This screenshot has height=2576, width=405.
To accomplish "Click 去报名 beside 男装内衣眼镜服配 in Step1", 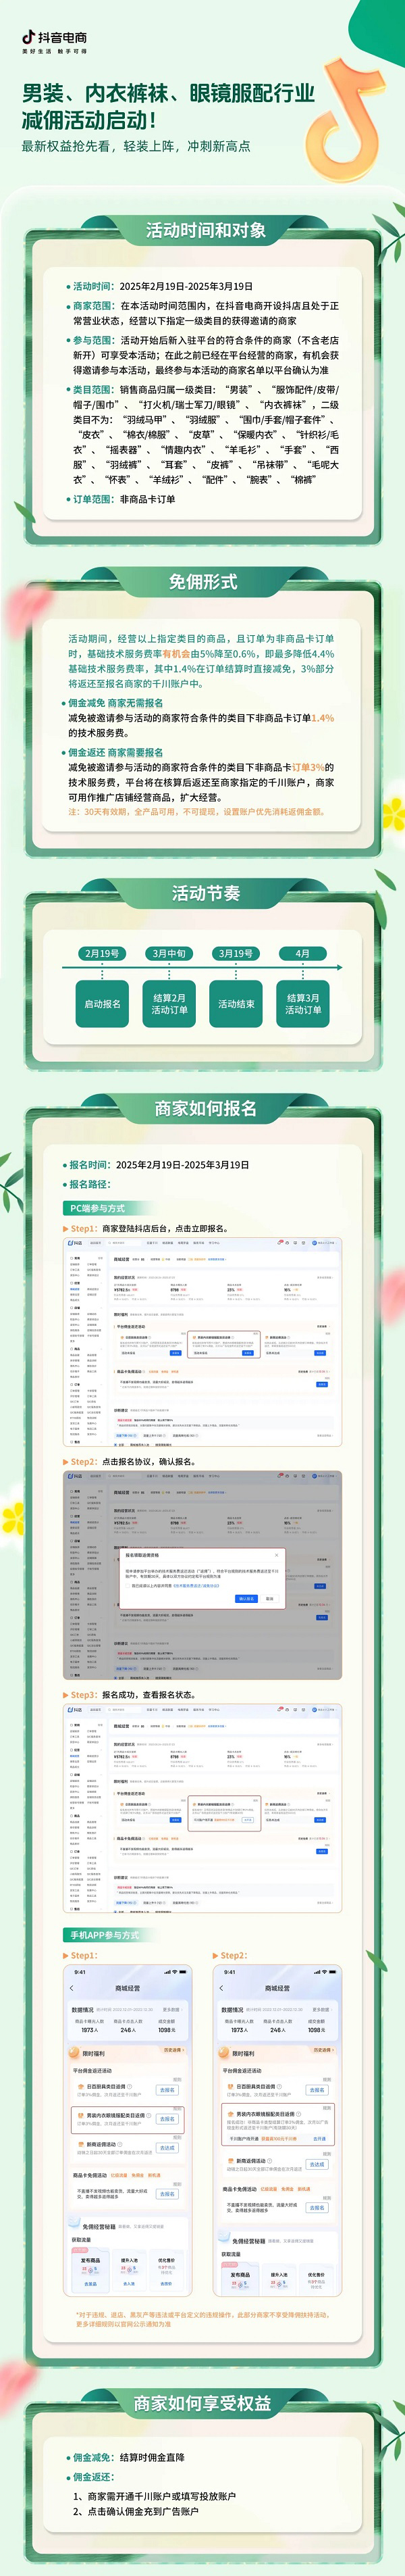I will click(x=167, y=2119).
